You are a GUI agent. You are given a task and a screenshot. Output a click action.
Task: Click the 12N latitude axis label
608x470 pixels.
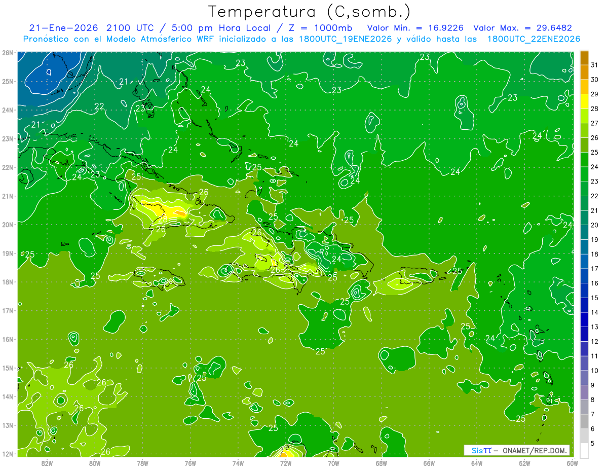[x=7, y=454]
